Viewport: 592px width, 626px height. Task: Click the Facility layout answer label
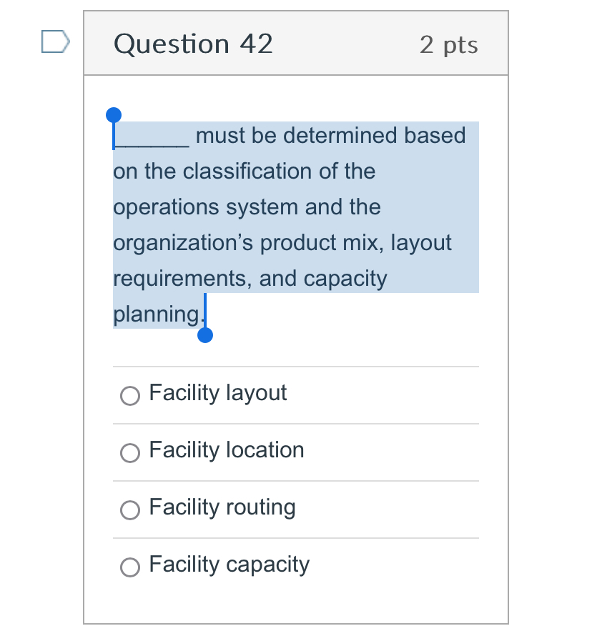click(217, 393)
